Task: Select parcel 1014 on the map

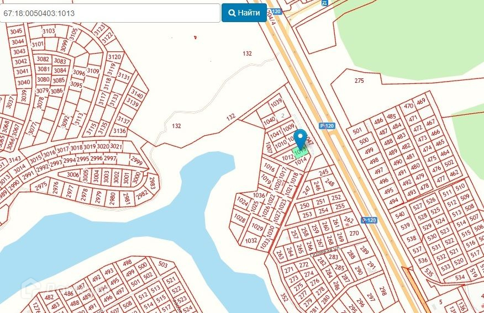Action: [301, 161]
